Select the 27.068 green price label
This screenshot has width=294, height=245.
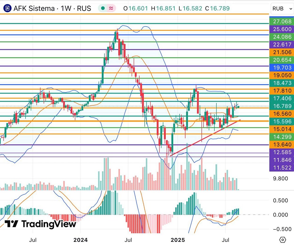[281, 21]
